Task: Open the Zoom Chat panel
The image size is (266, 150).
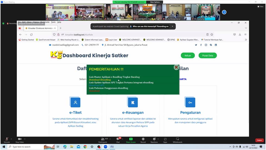Action: [118, 140]
